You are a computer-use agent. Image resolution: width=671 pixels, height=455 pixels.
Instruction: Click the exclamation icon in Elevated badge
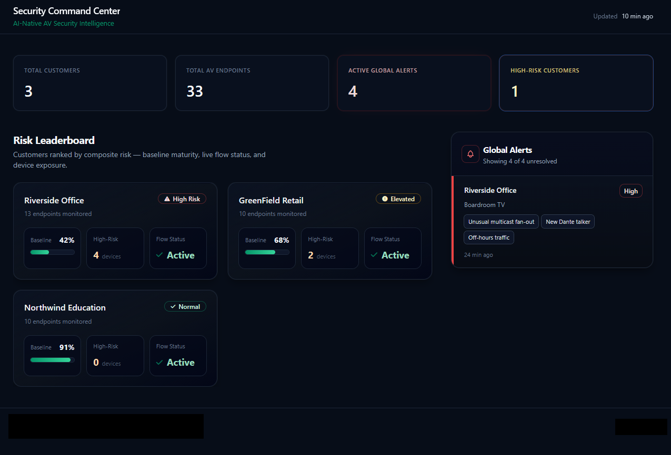click(385, 199)
